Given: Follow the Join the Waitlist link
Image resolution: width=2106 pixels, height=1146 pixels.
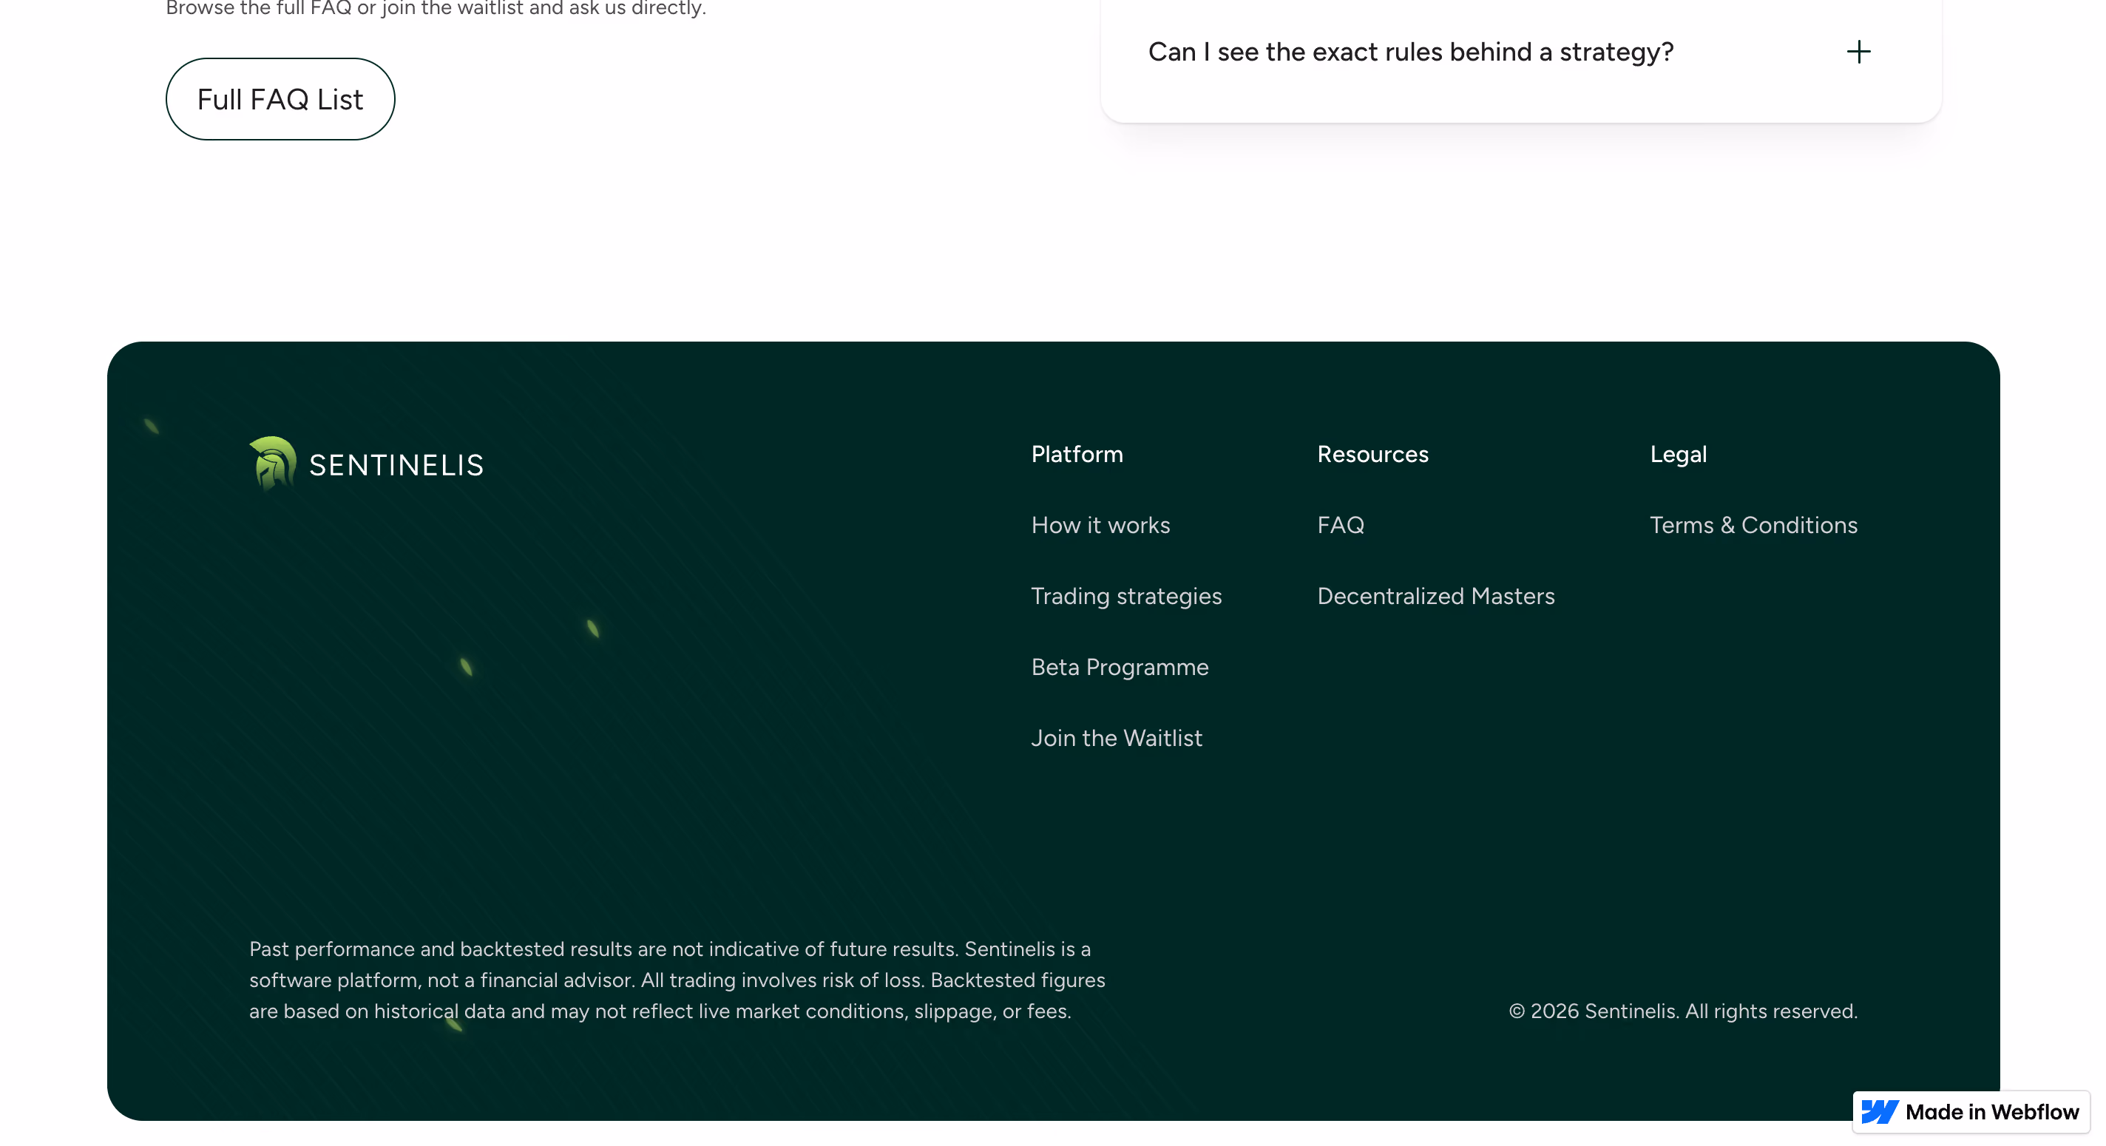Looking at the screenshot, I should 1117,738.
